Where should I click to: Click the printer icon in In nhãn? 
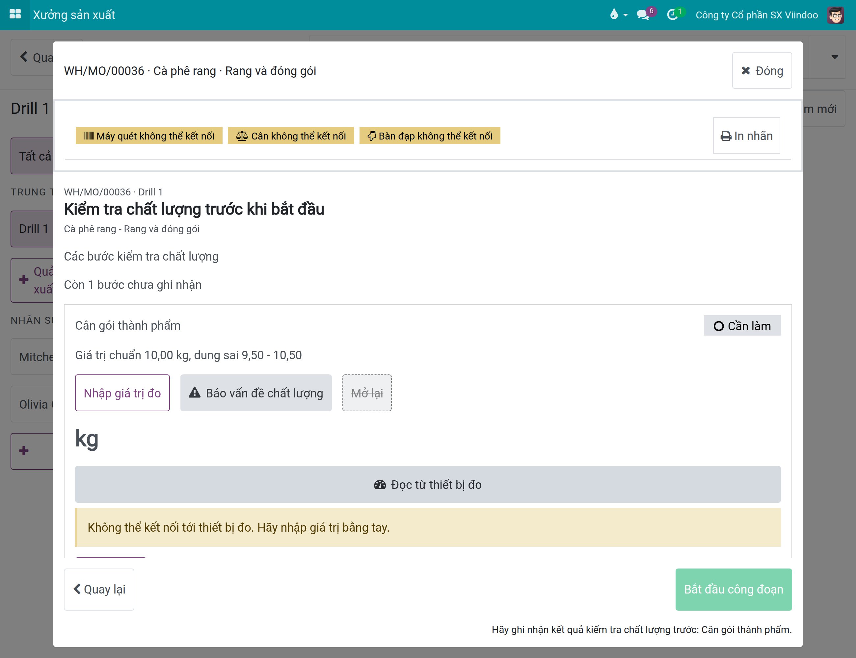(726, 136)
